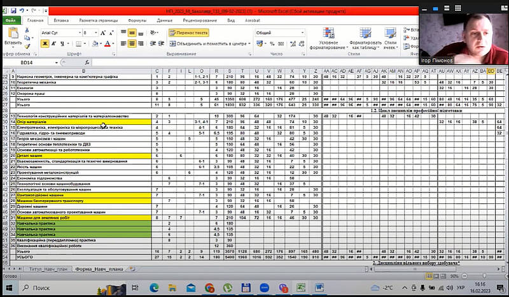Click the Undo arrow icon
Screen dimensions: 509x297
pyautogui.click(x=22, y=11)
